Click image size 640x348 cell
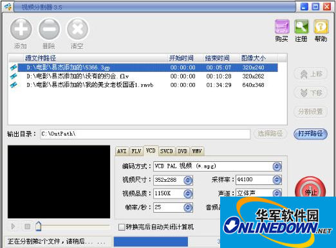 (253, 85)
